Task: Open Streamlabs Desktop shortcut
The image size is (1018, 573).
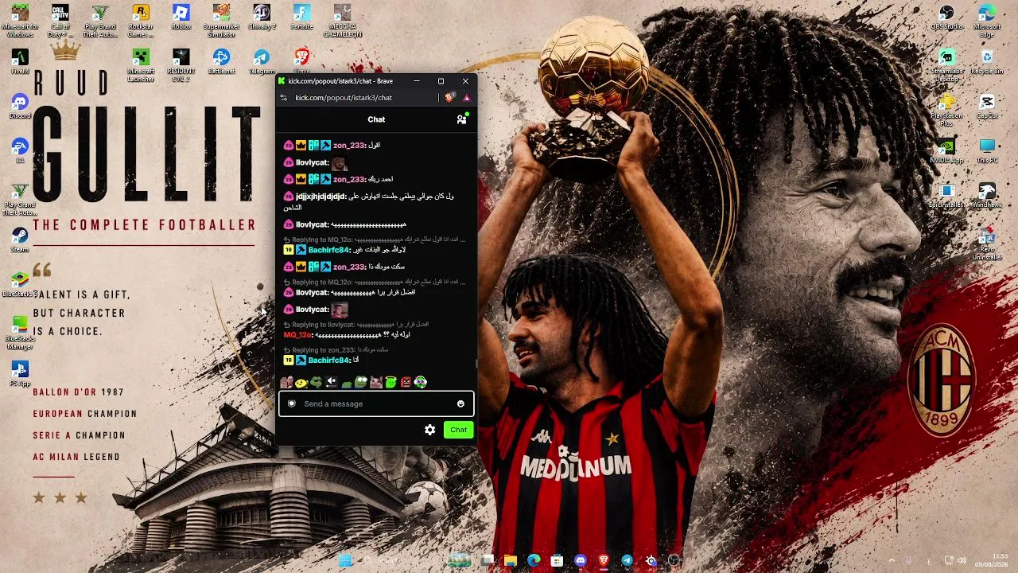Action: coord(946,65)
